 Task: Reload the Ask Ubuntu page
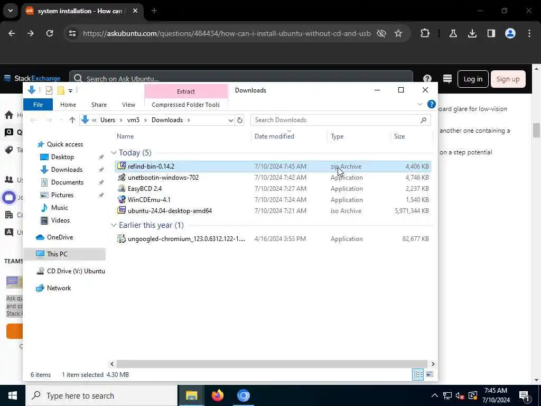50,33
